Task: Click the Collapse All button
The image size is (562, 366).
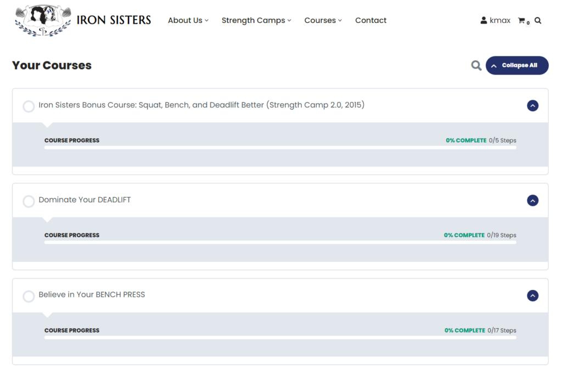Action: tap(517, 65)
